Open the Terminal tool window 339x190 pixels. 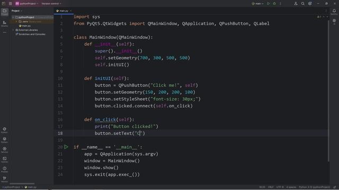pos(5,159)
